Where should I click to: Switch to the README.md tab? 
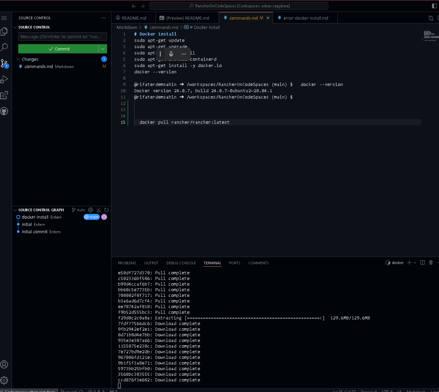134,18
